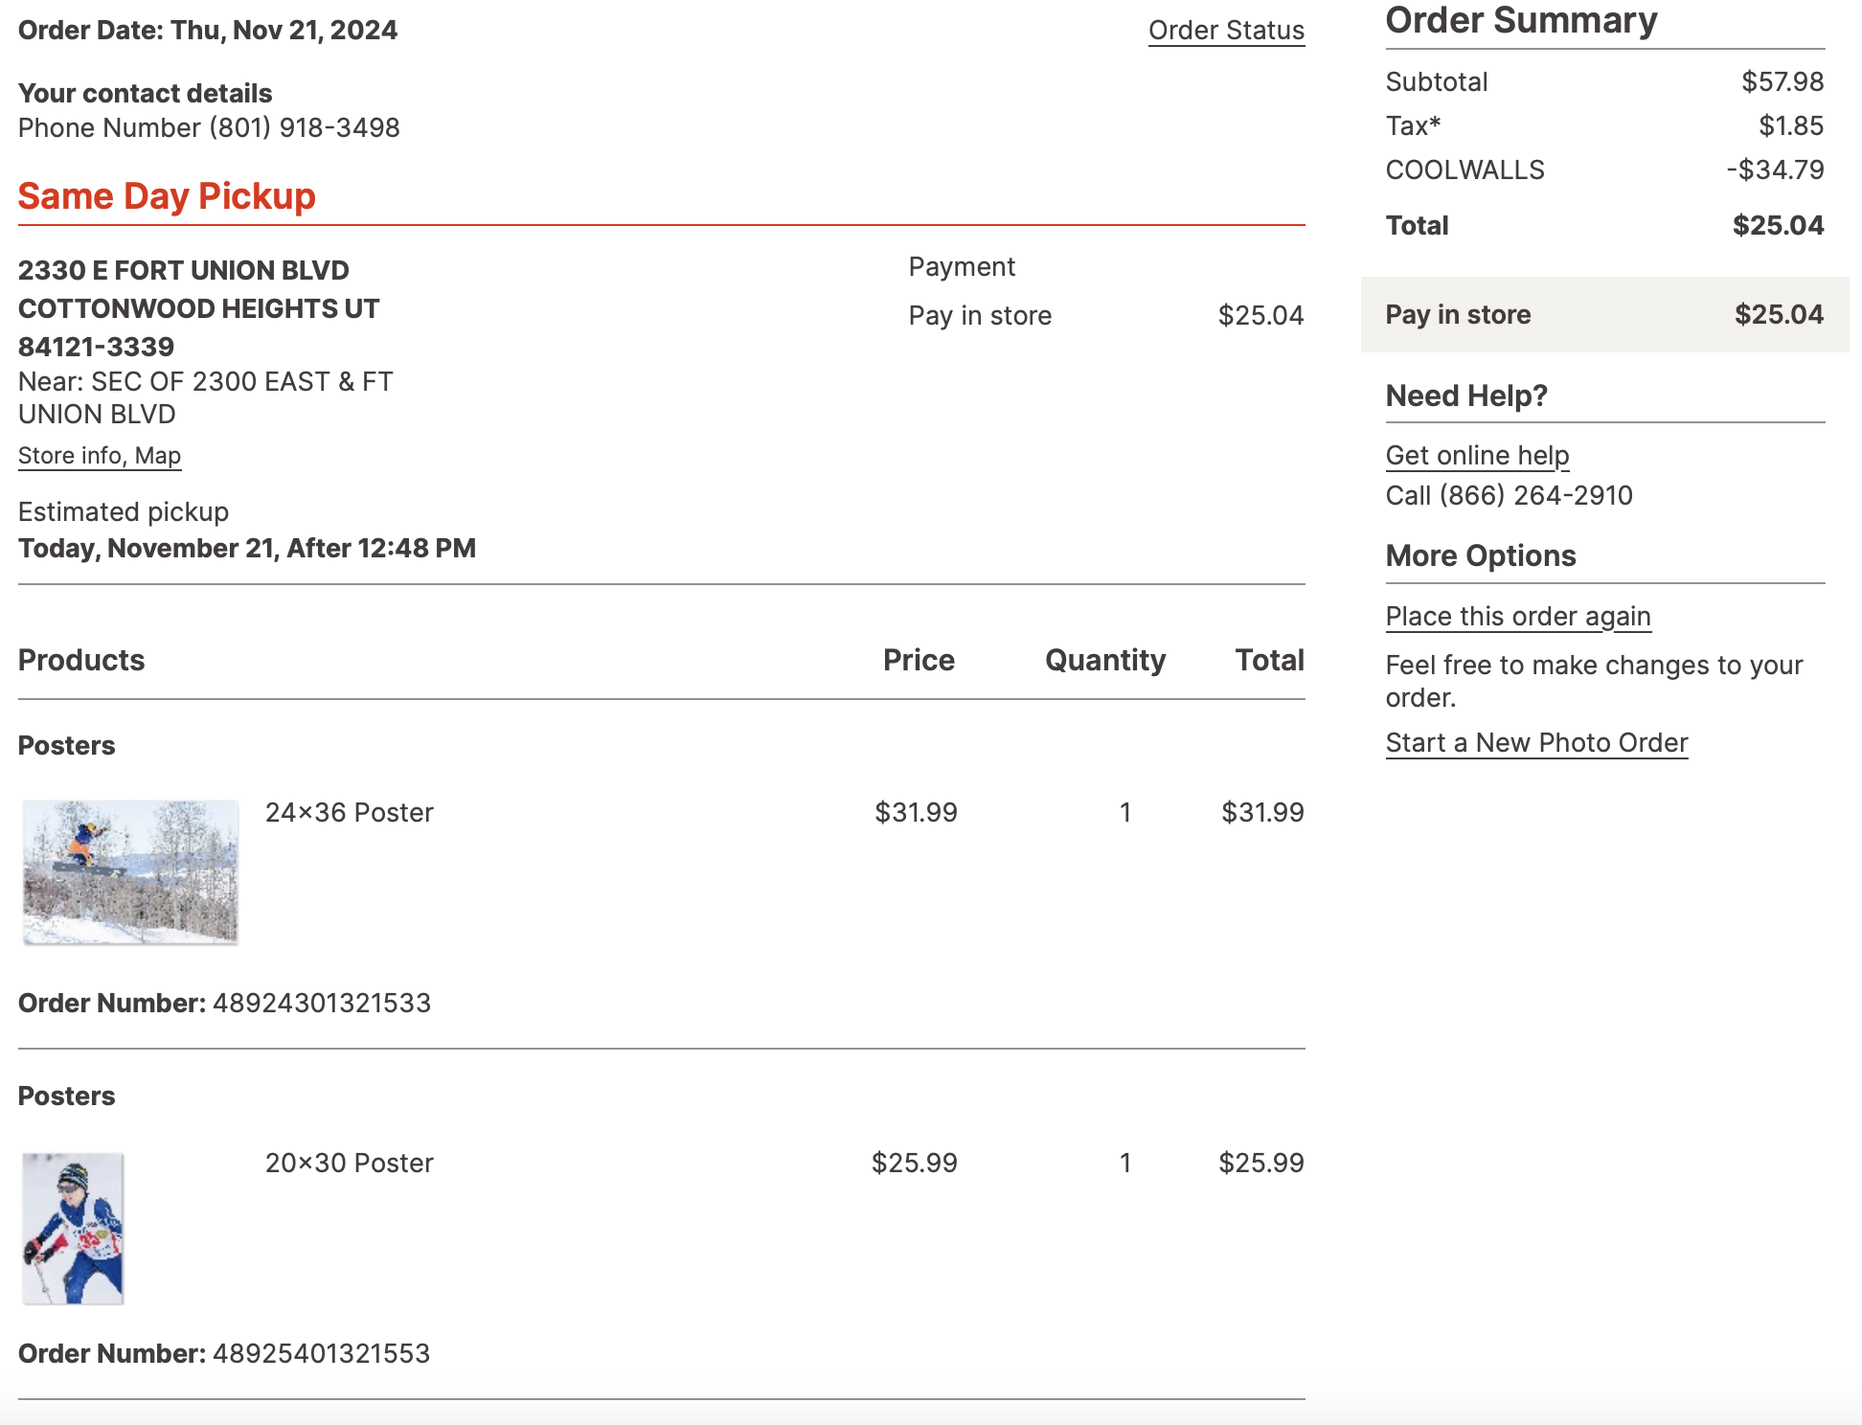Click the Quantity column header
Viewport: 1862px width, 1425px height.
pos(1105,661)
